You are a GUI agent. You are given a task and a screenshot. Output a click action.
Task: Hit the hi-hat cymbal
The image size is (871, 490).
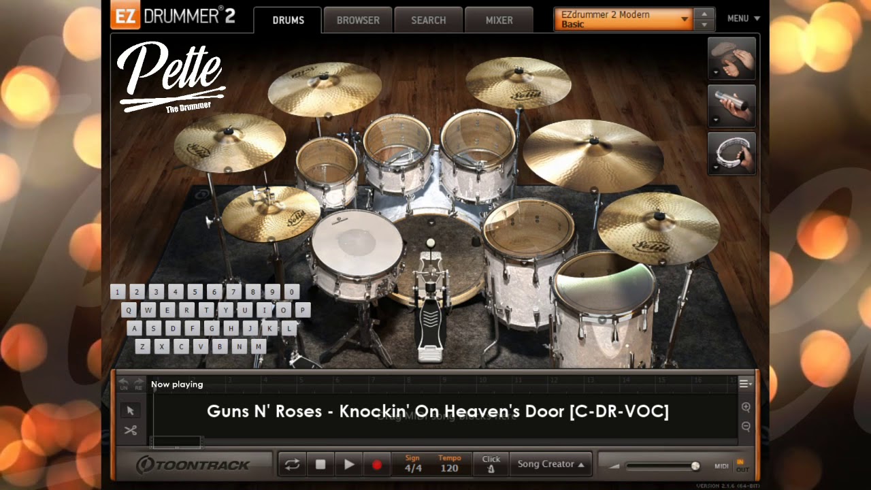(271, 213)
